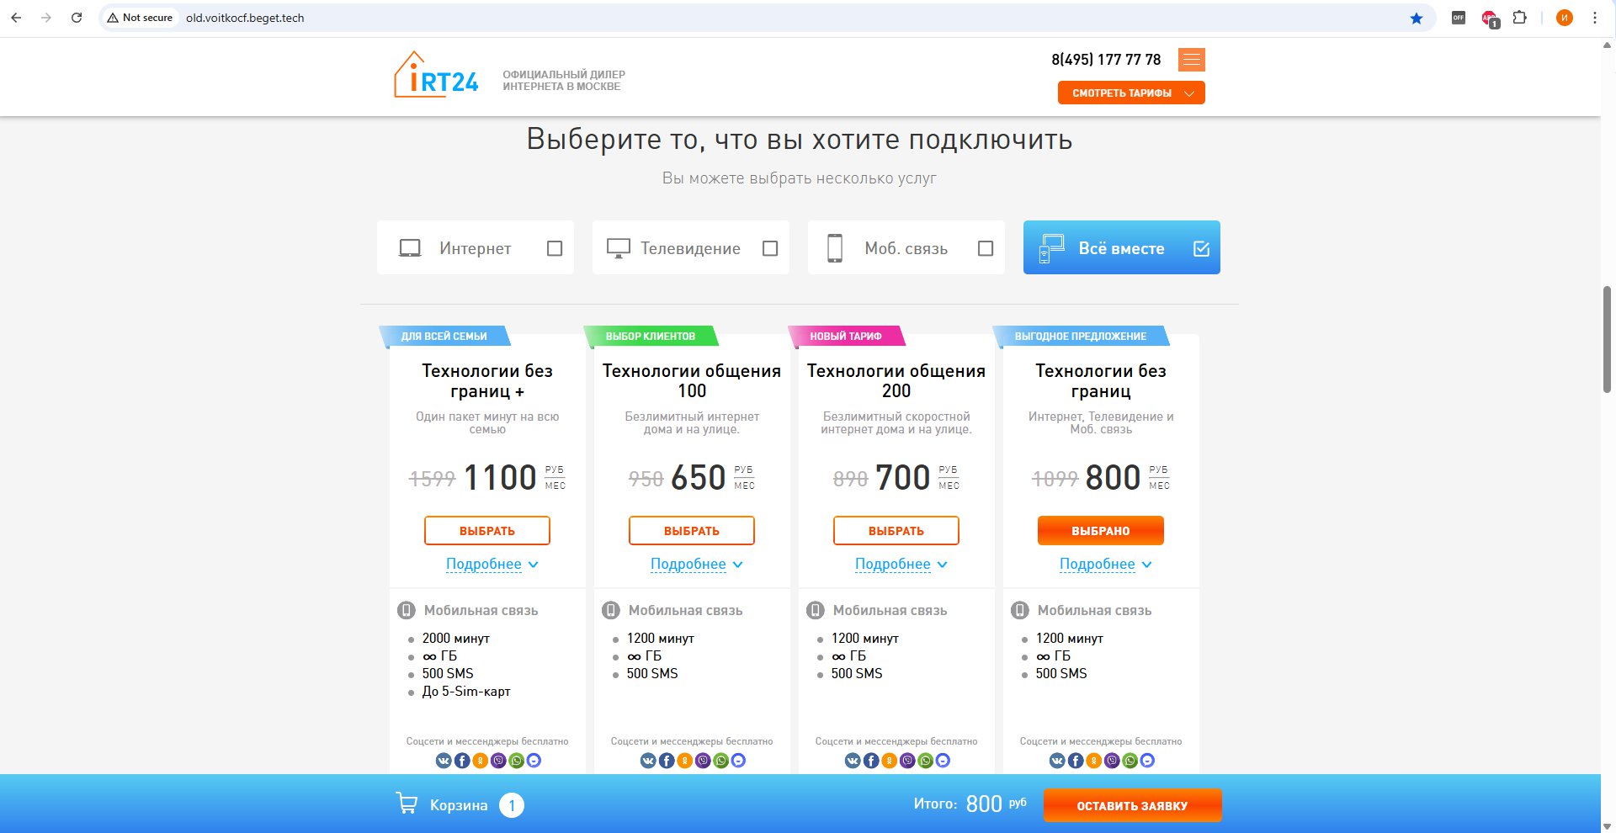This screenshot has width=1616, height=833.
Task: Click the browser forward arrow
Action: (46, 18)
